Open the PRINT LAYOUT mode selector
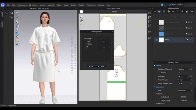 pos(176,5)
